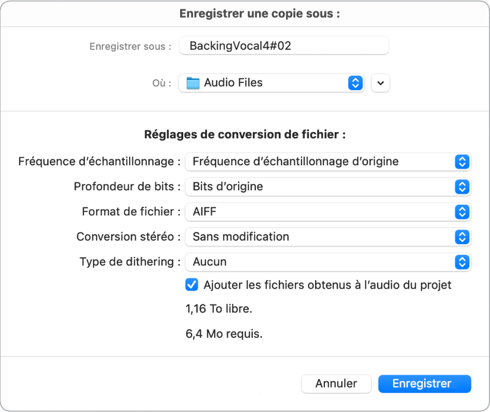Click the blue Audio Files folder icon
The height and width of the screenshot is (412, 490).
pyautogui.click(x=192, y=82)
